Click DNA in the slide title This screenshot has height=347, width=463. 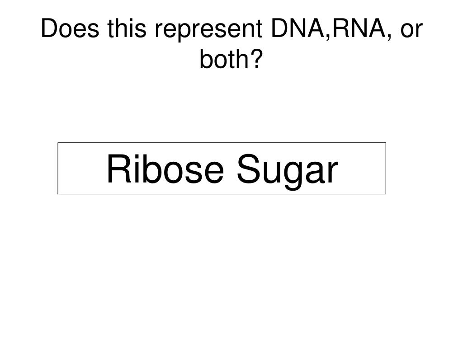tap(298, 28)
